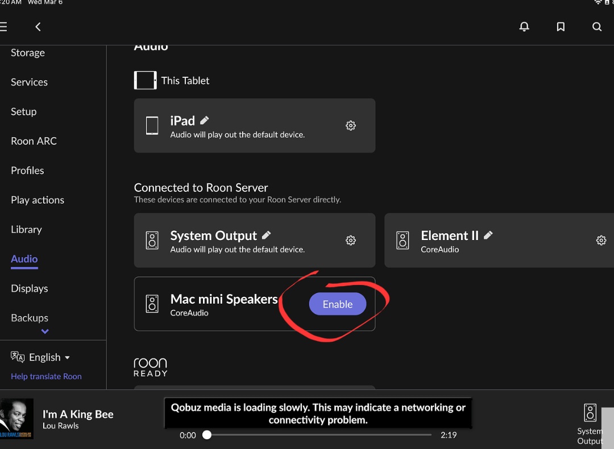This screenshot has width=614, height=449.
Task: Open Roon ARC settings
Action: point(34,141)
